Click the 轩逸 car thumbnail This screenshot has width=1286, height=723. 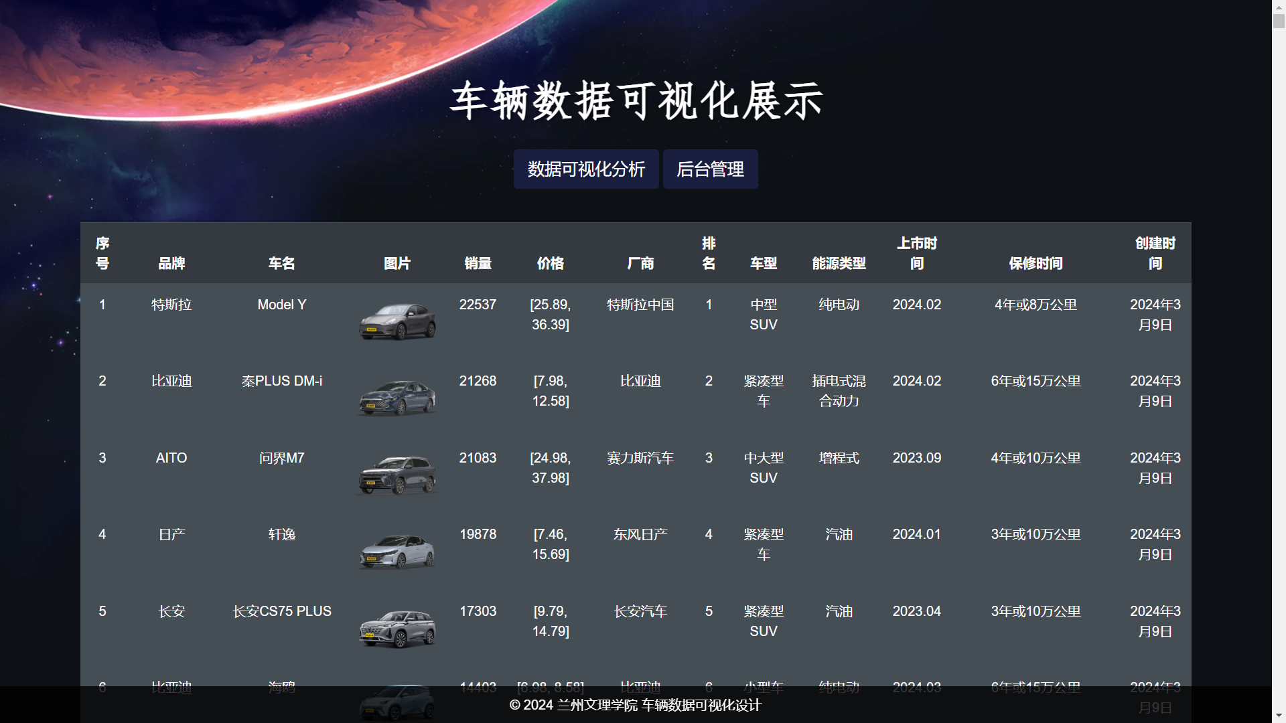(x=397, y=551)
